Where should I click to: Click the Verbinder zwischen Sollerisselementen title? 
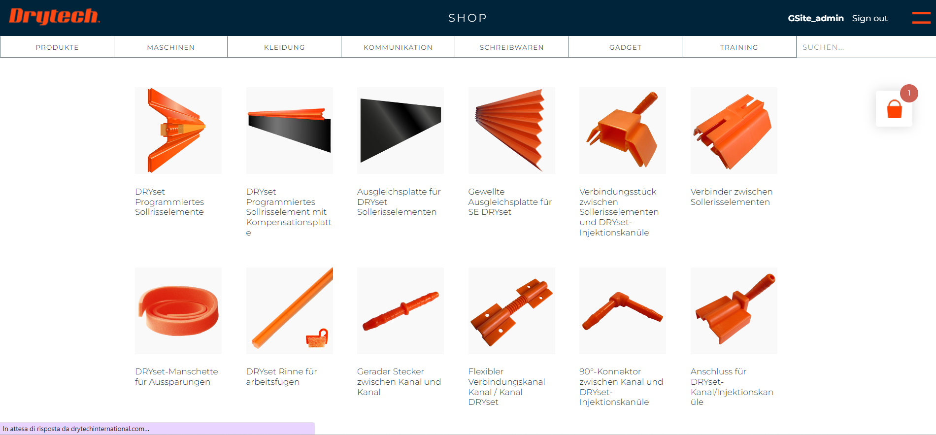click(731, 197)
